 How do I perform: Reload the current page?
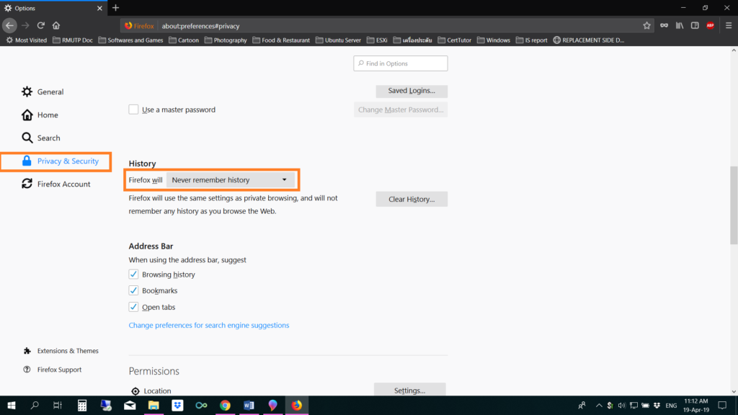tap(40, 24)
